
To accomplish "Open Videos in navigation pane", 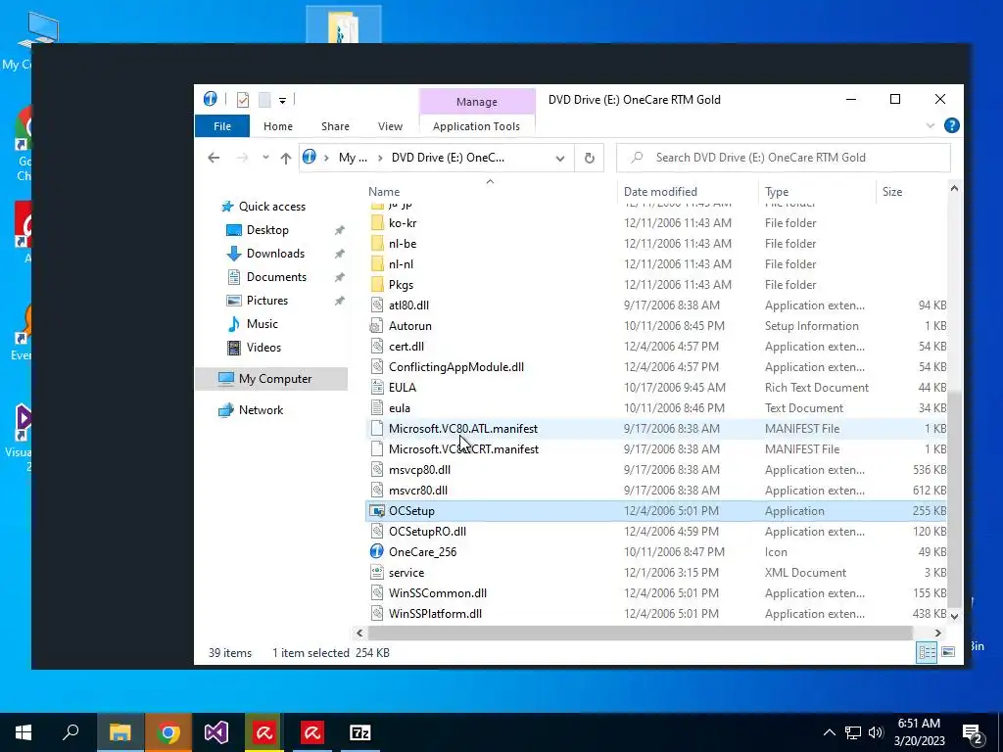I will pos(263,348).
